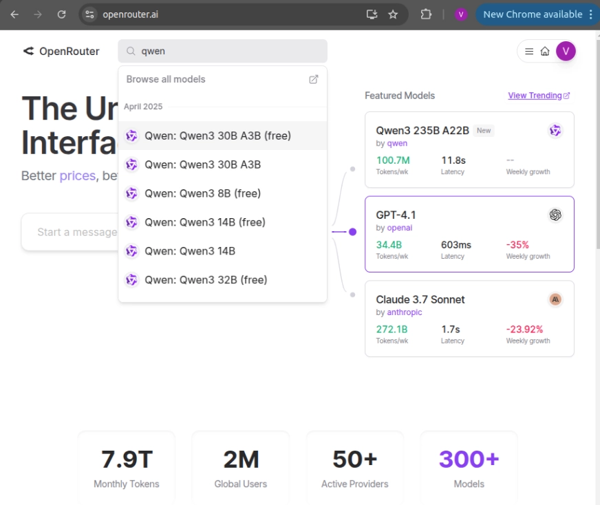Reload the page with browser refresh button
The height and width of the screenshot is (505, 600).
tap(61, 14)
